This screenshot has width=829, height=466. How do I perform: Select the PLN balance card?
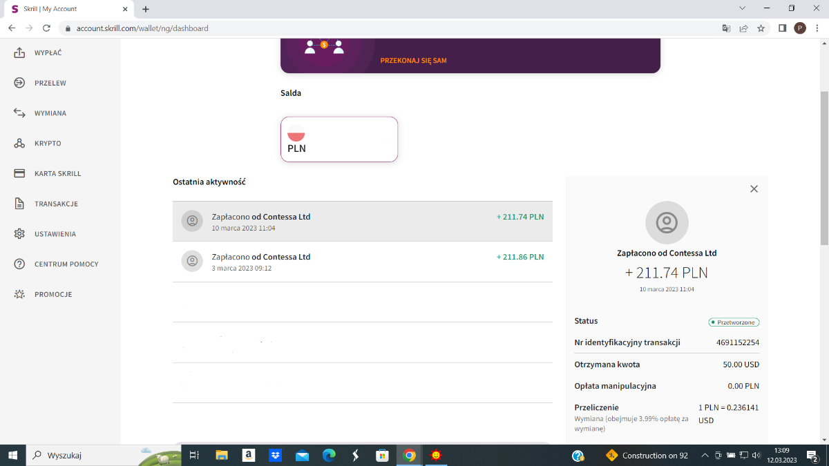pyautogui.click(x=339, y=139)
